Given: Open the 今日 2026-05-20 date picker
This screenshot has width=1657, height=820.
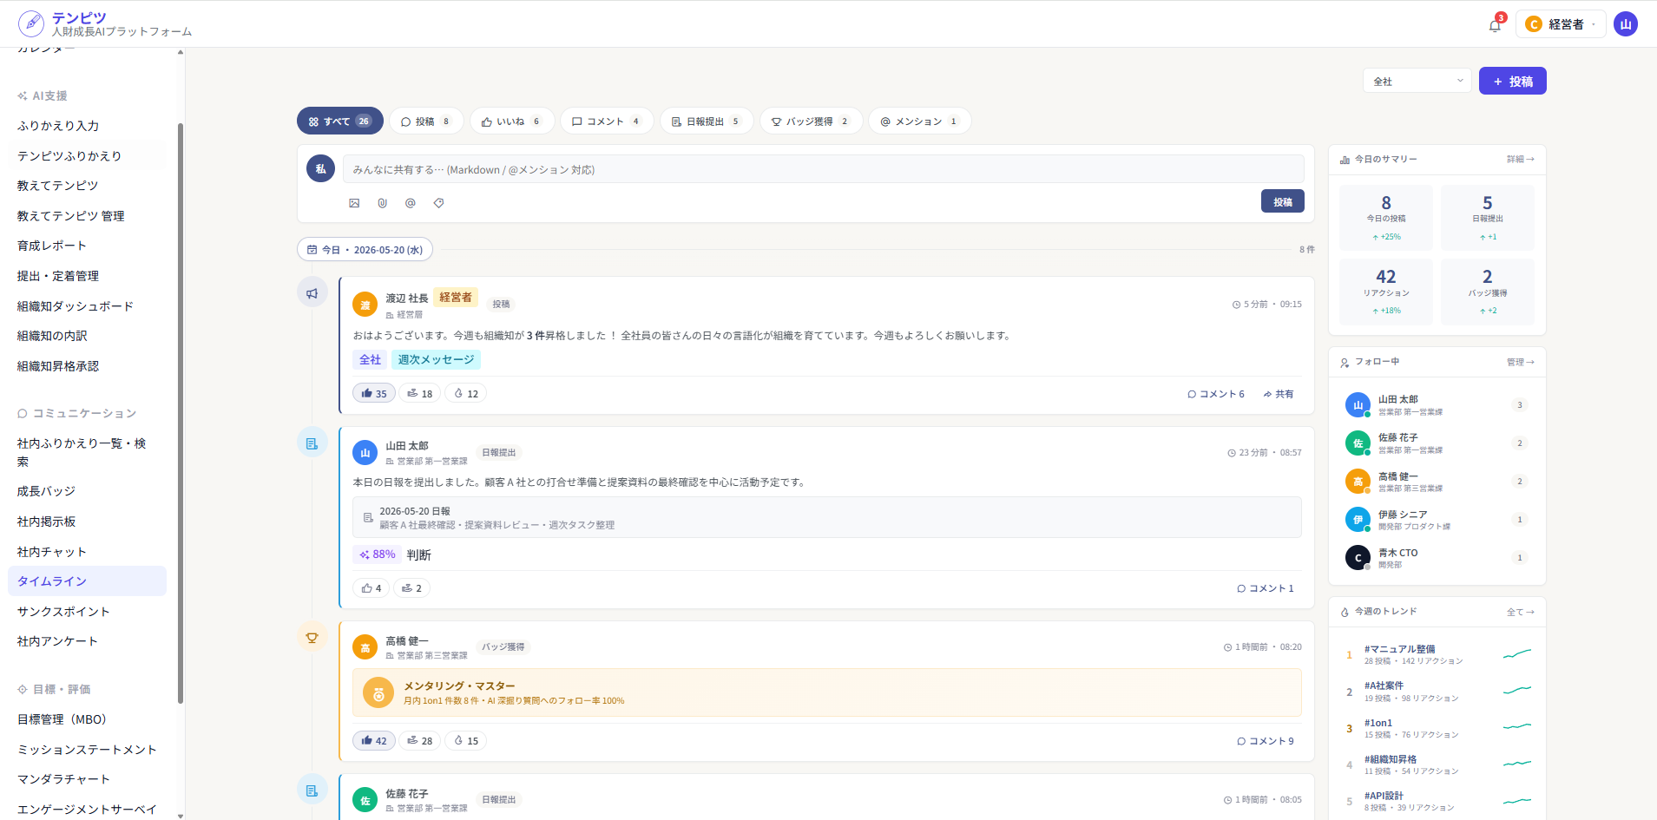Looking at the screenshot, I should (x=365, y=250).
